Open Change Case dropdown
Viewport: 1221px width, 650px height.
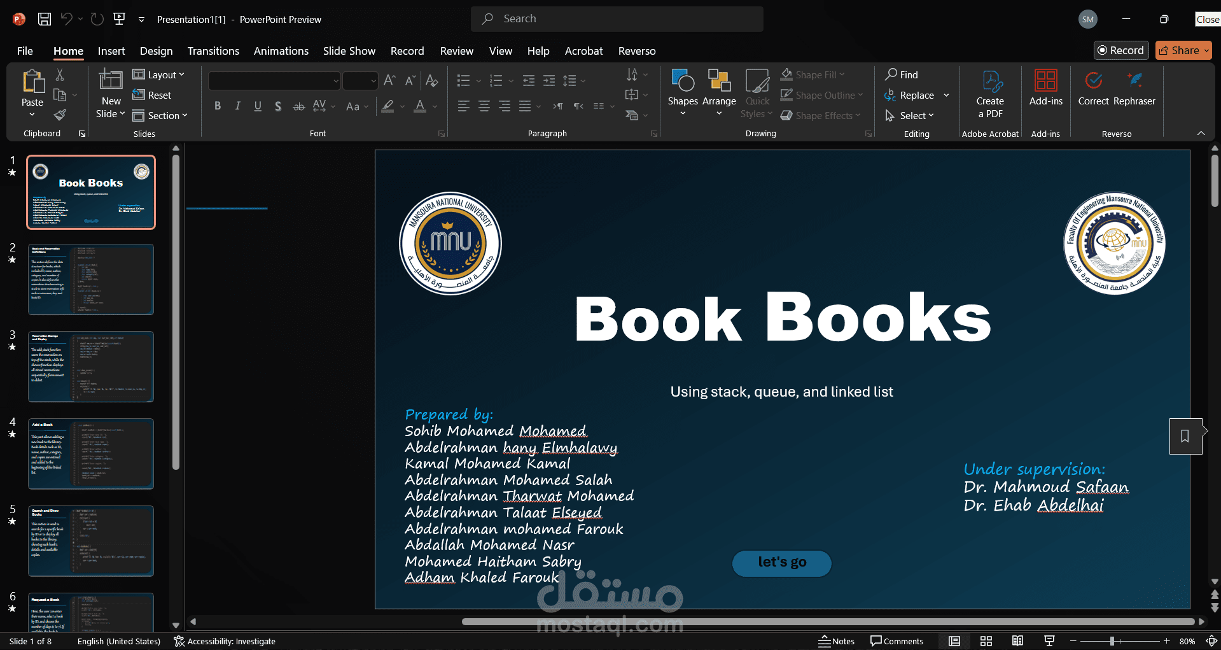coord(357,106)
